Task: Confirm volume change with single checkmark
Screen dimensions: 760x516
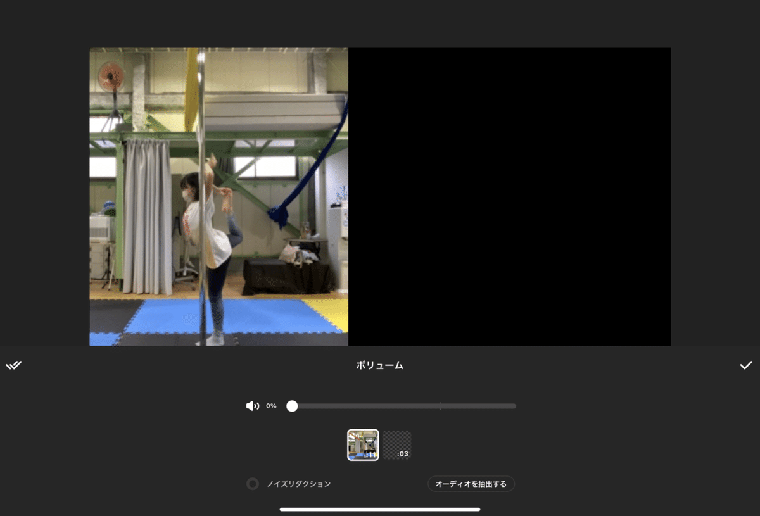Action: click(746, 365)
